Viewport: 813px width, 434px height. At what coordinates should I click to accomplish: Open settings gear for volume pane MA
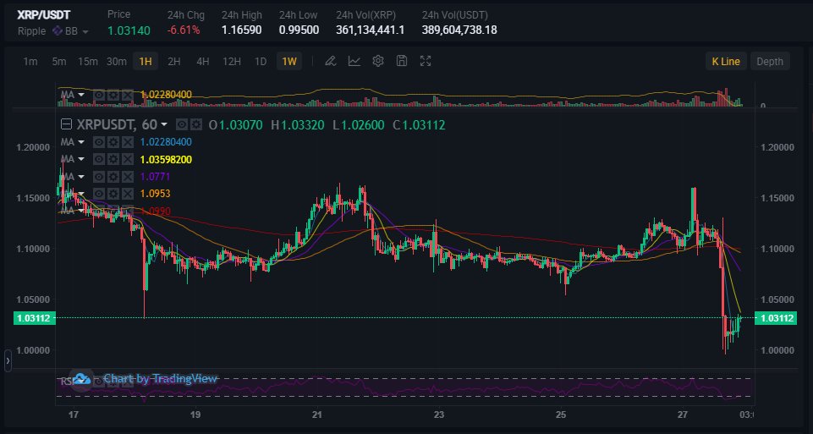point(113,95)
